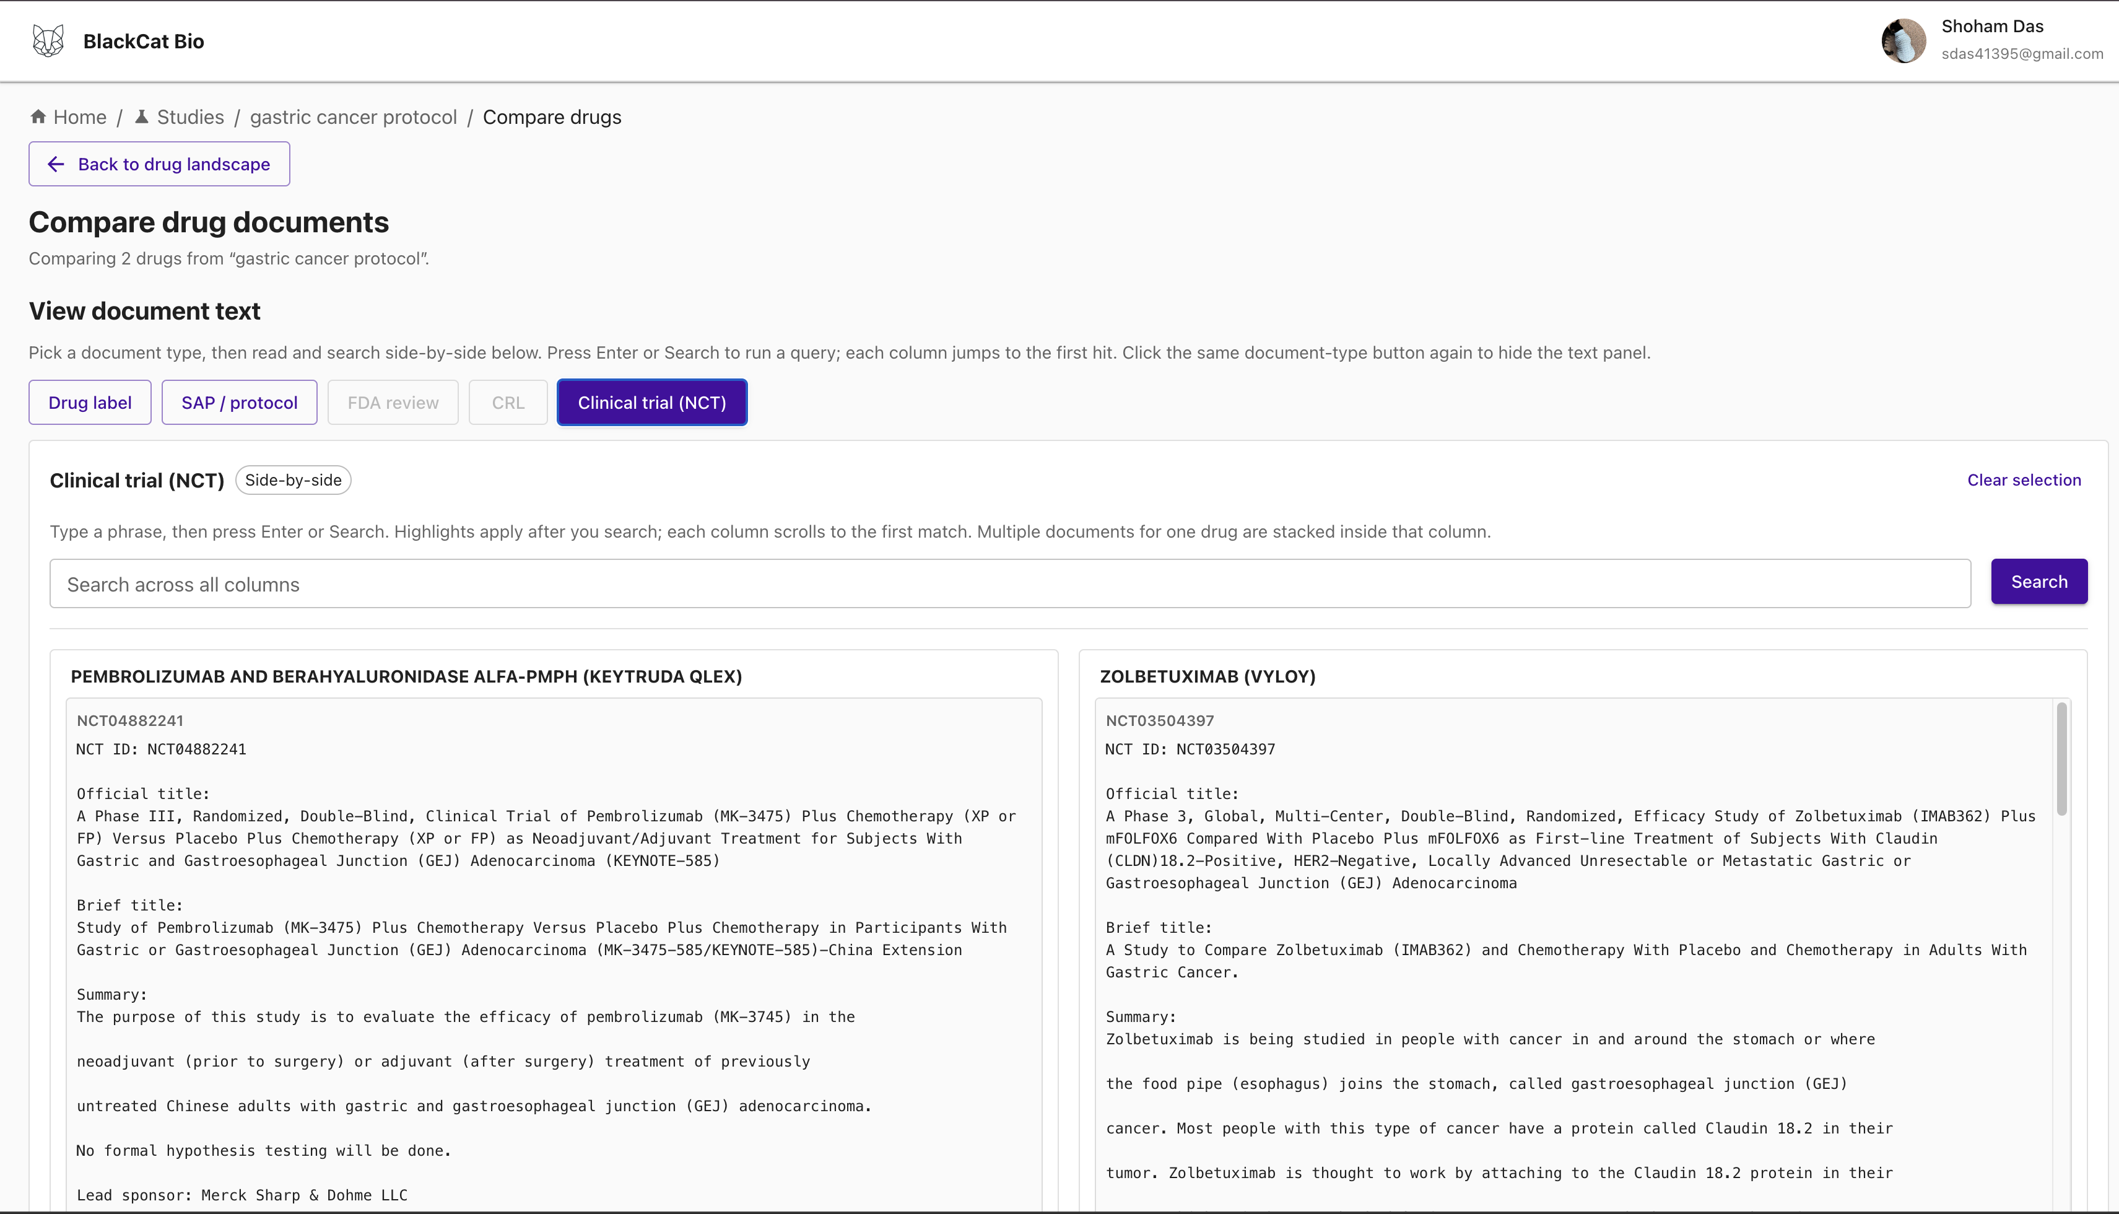
Task: Click the Zolbetuximab column scrollbar
Action: point(2061,759)
